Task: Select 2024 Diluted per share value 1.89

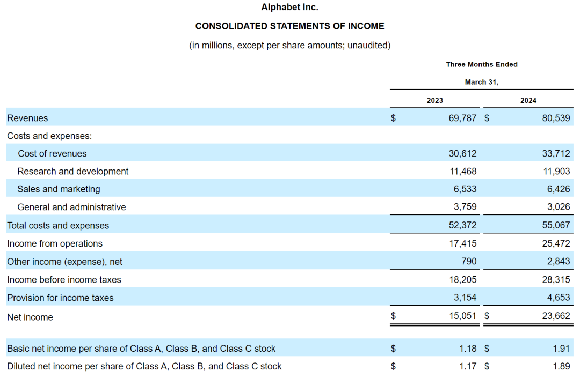Action: (561, 366)
